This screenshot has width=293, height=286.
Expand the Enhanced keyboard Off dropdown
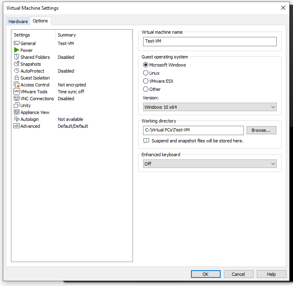(x=210, y=164)
